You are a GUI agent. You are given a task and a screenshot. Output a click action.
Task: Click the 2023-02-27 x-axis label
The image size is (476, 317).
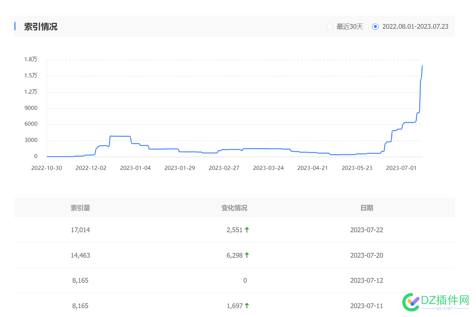point(224,168)
